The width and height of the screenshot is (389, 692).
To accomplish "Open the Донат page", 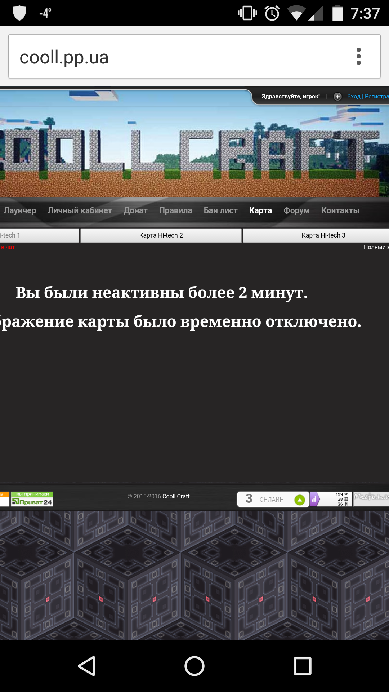I will point(135,210).
